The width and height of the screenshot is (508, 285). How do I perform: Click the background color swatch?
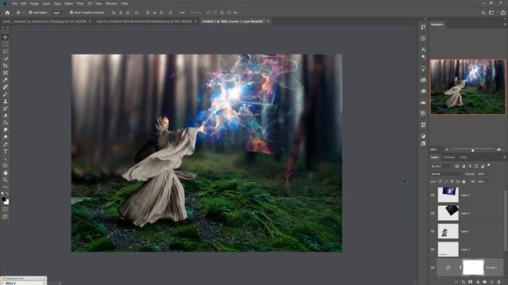(7, 203)
